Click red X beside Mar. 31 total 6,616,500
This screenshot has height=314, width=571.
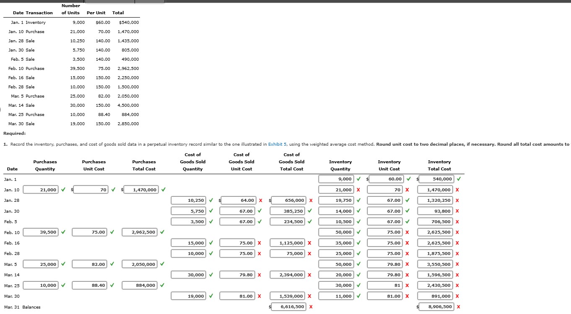coord(311,307)
